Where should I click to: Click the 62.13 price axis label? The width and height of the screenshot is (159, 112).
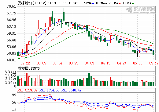(12, 27)
